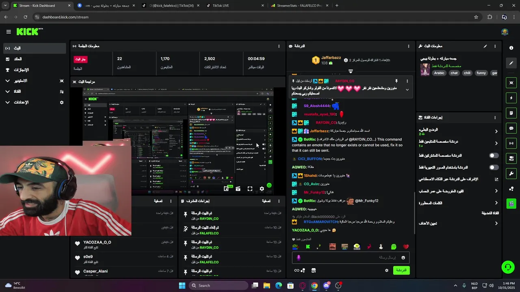Open chat panel options menu
Screen dimensions: 520x292
(408, 46)
